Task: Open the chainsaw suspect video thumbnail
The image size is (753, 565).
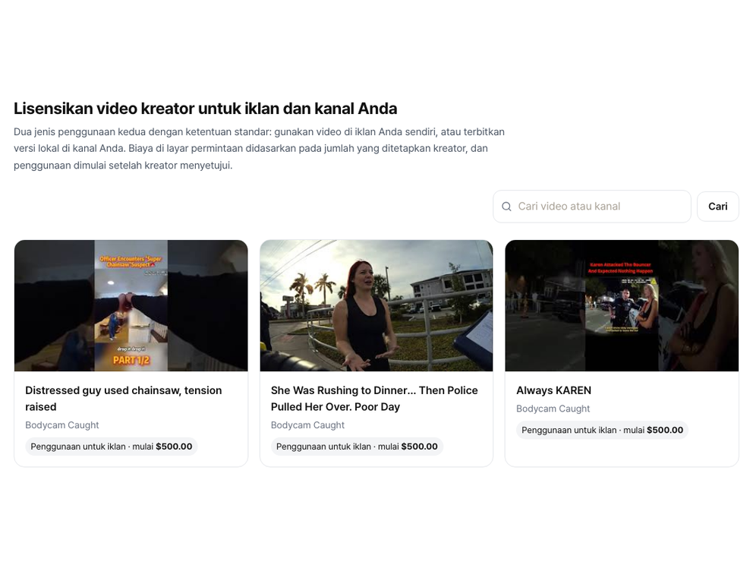Action: [x=131, y=305]
